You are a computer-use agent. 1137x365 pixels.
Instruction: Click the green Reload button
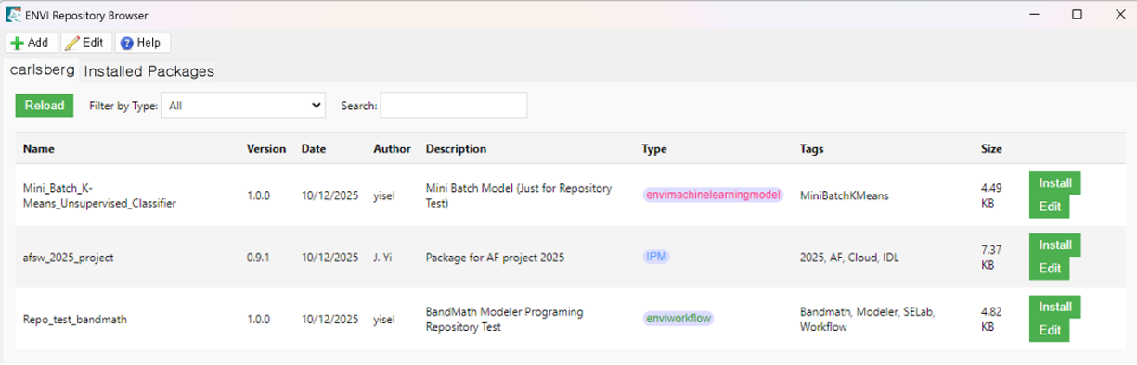point(45,106)
